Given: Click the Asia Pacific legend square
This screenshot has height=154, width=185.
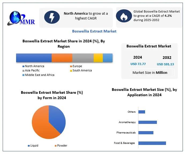Looking at the screenshot, I should 24,71.
